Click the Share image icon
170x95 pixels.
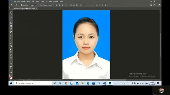pyautogui.click(x=159, y=5)
